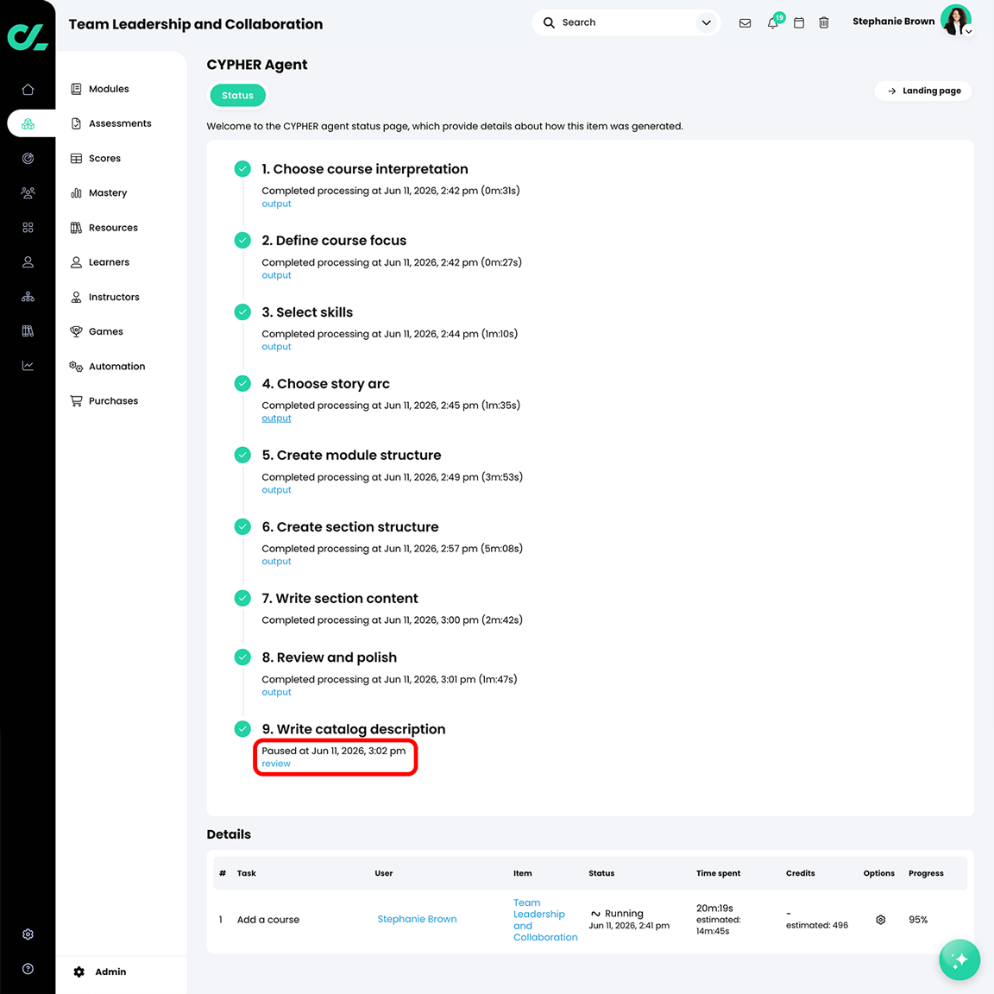Screen dimensions: 994x994
Task: Open the user profile icon in left rail
Action: tap(28, 261)
